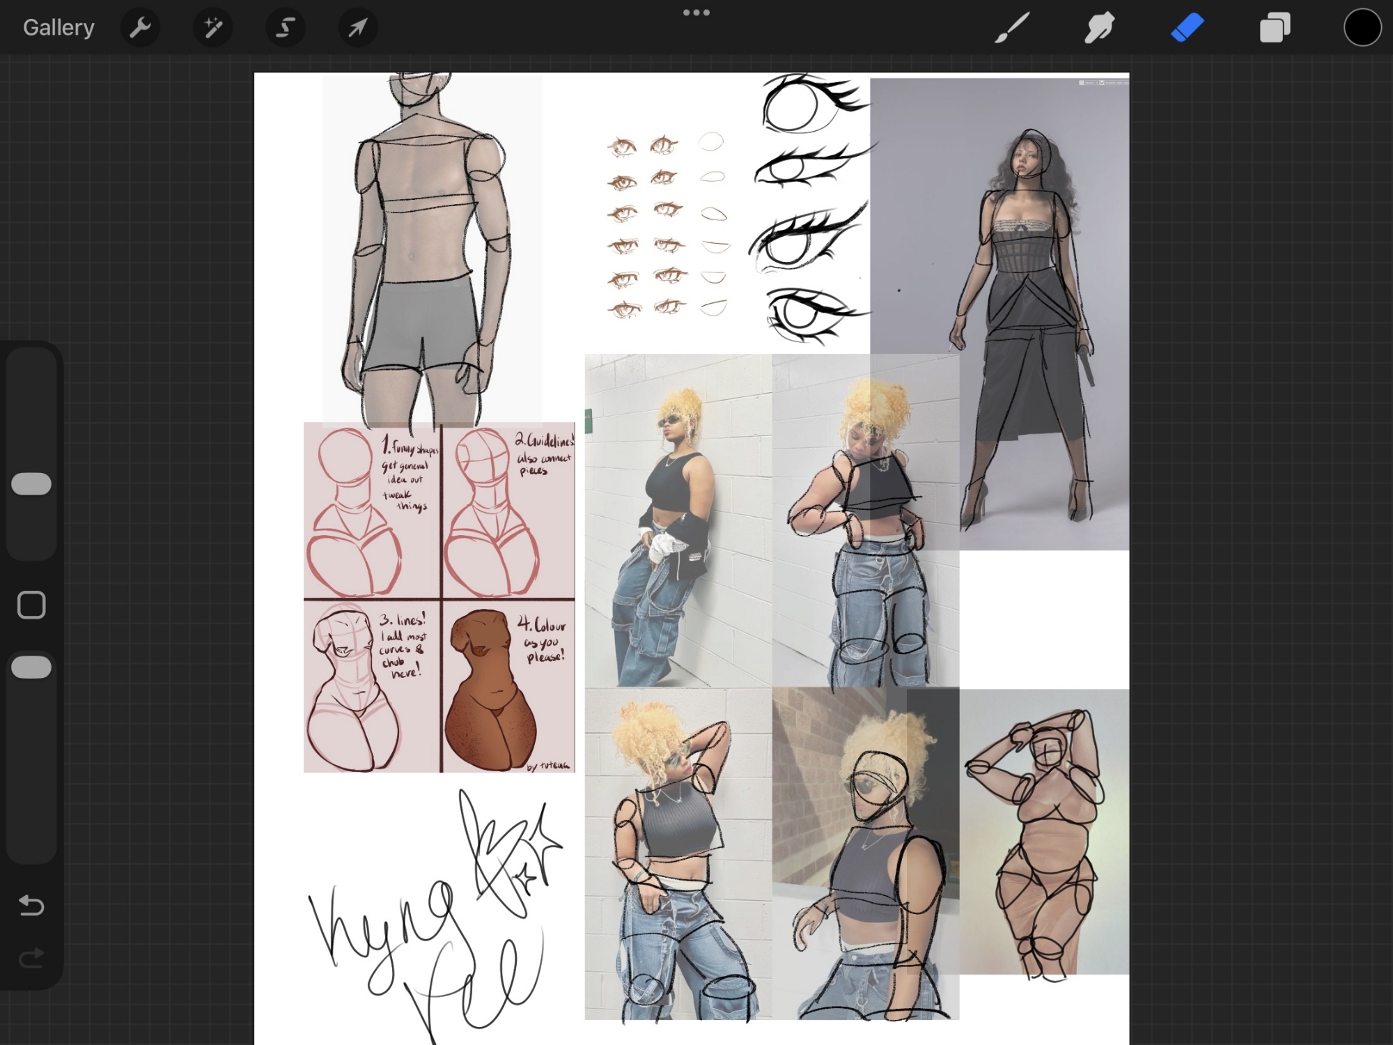This screenshot has height=1045, width=1393.
Task: Open the black active color picker
Action: (1362, 28)
